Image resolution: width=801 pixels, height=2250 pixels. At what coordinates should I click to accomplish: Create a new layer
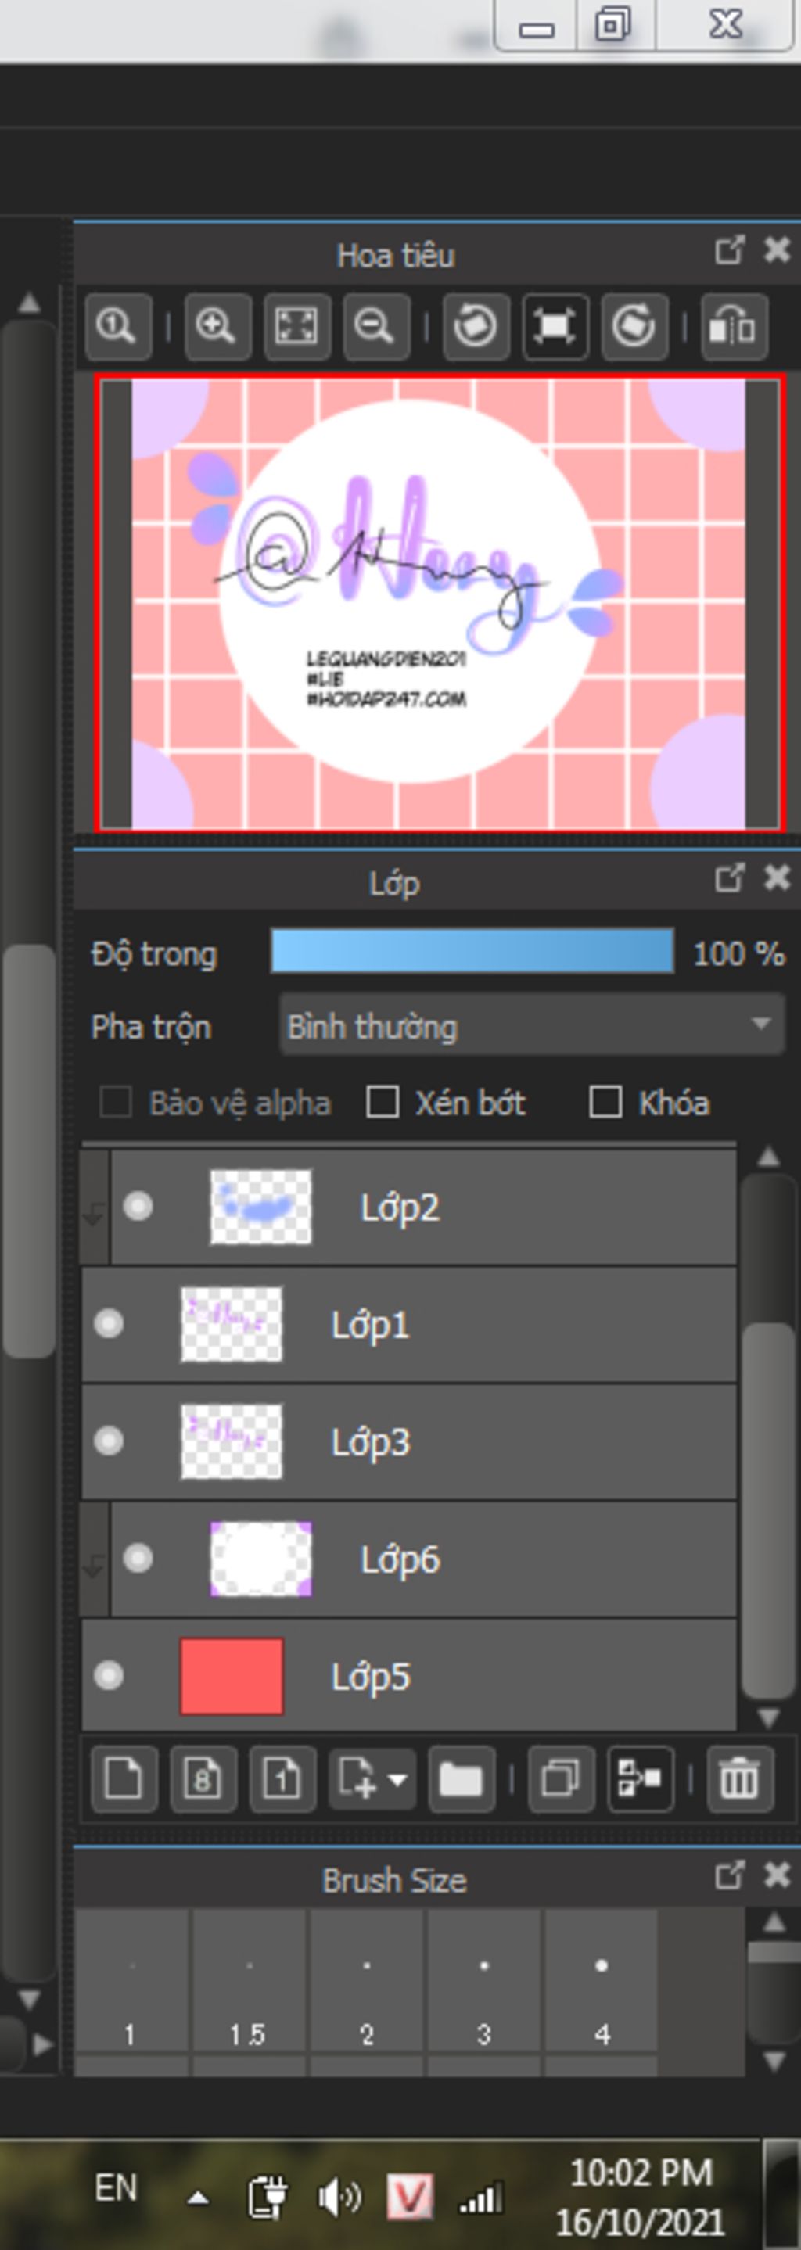click(123, 1778)
